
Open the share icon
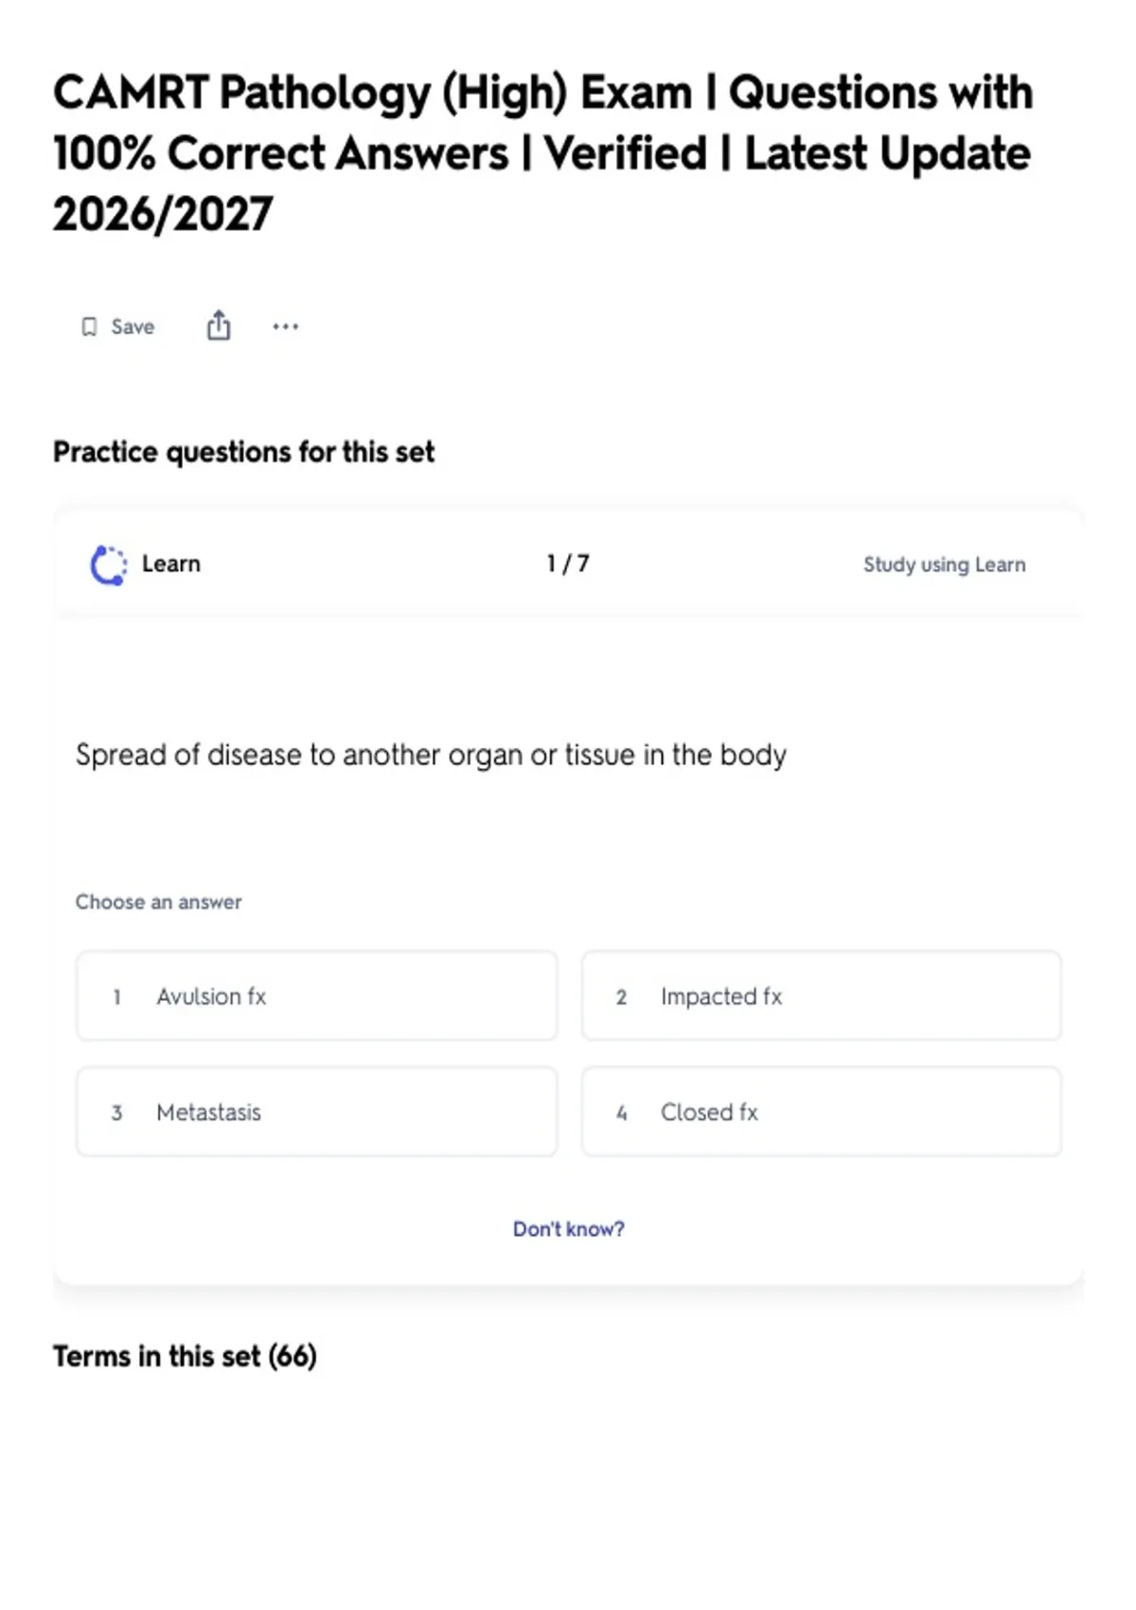[219, 325]
